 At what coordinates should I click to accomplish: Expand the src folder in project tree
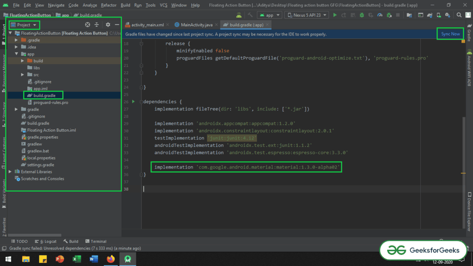pyautogui.click(x=22, y=74)
